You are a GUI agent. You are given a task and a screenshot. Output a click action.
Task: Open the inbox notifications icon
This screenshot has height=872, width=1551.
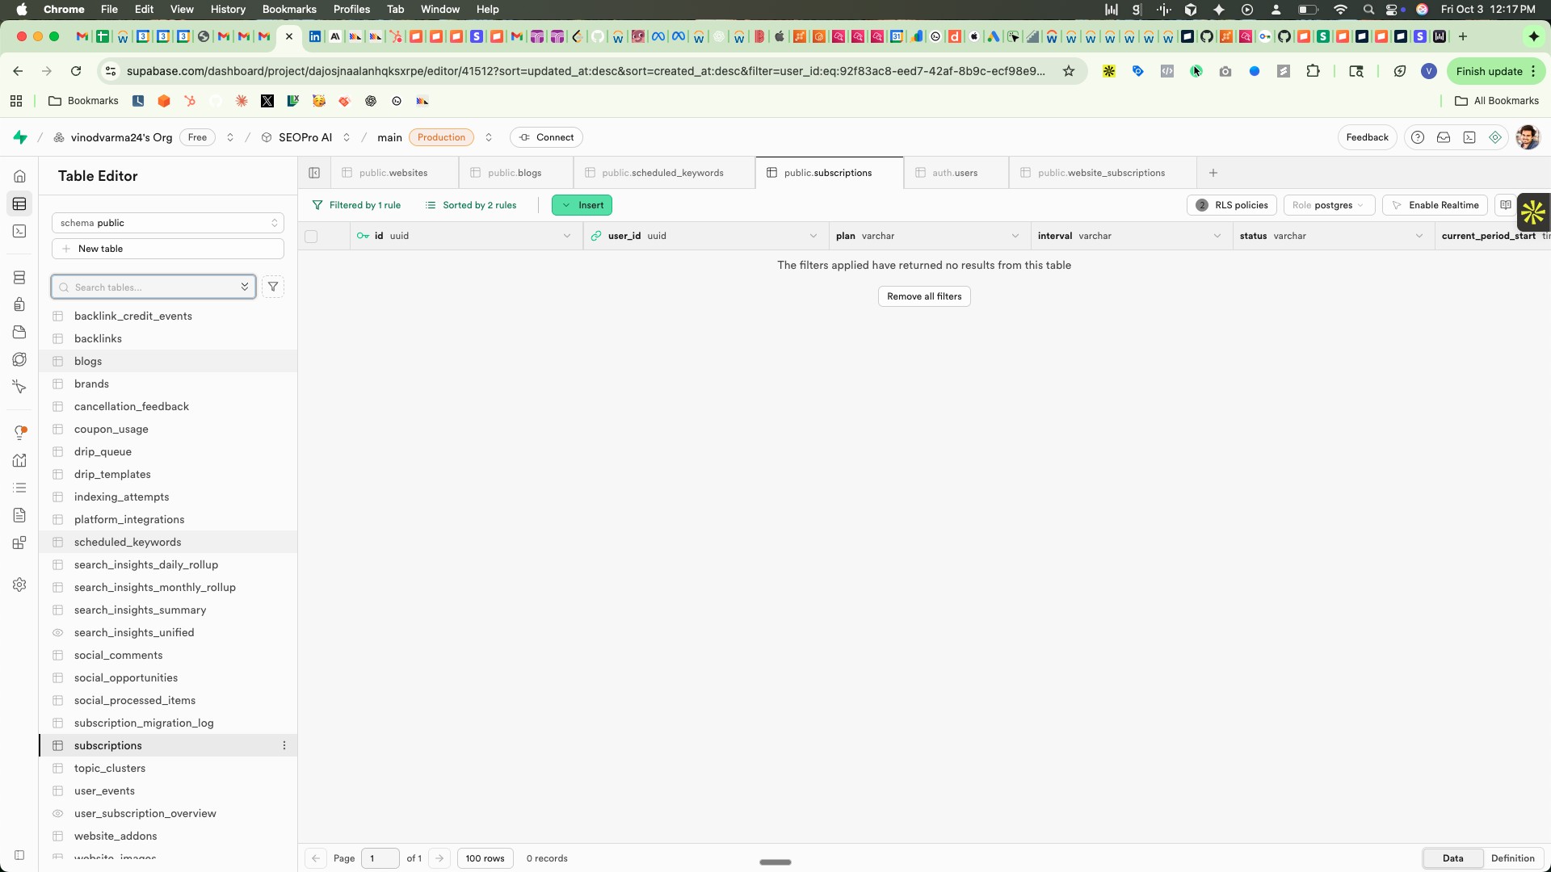pyautogui.click(x=1444, y=137)
